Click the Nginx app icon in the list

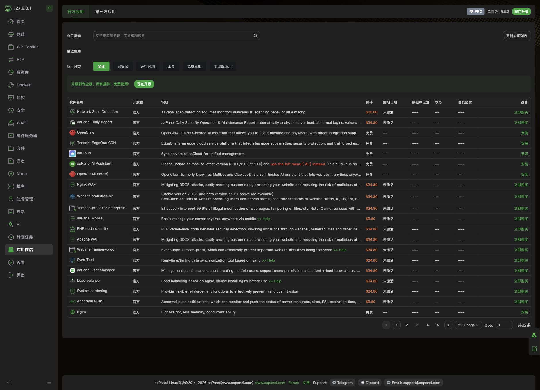(x=73, y=312)
